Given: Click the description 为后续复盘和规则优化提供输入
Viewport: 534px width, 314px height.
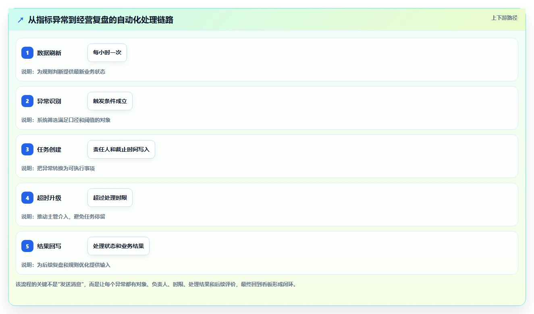Looking at the screenshot, I should (74, 265).
